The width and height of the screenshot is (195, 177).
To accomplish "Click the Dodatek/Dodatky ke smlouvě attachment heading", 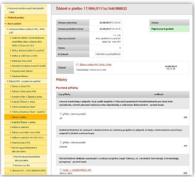I will pos(121,132).
